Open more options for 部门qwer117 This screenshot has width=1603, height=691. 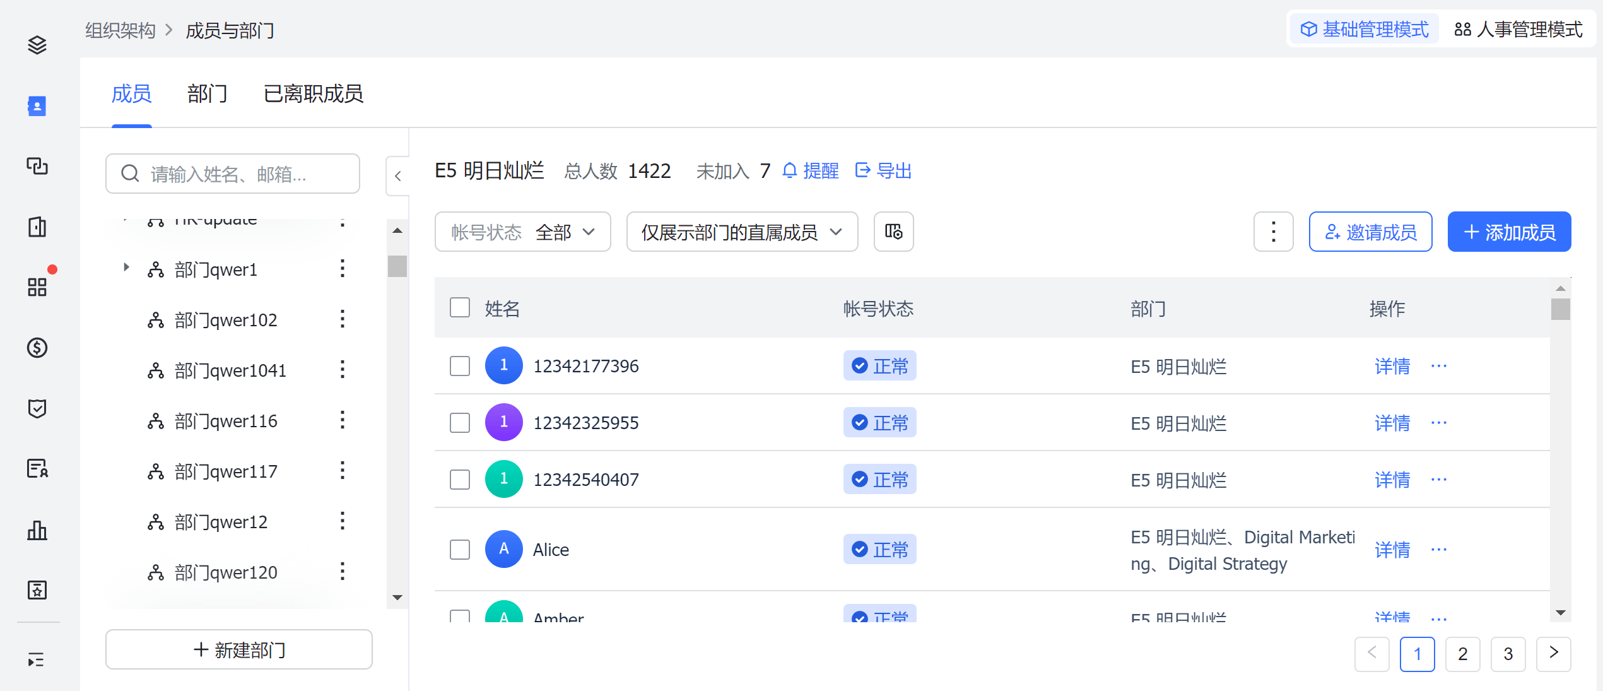[x=343, y=471]
